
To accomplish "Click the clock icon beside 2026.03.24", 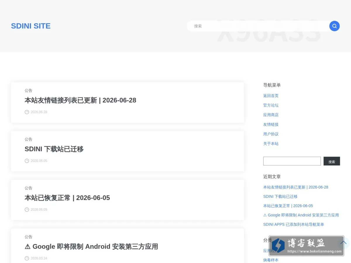I will tap(27, 258).
